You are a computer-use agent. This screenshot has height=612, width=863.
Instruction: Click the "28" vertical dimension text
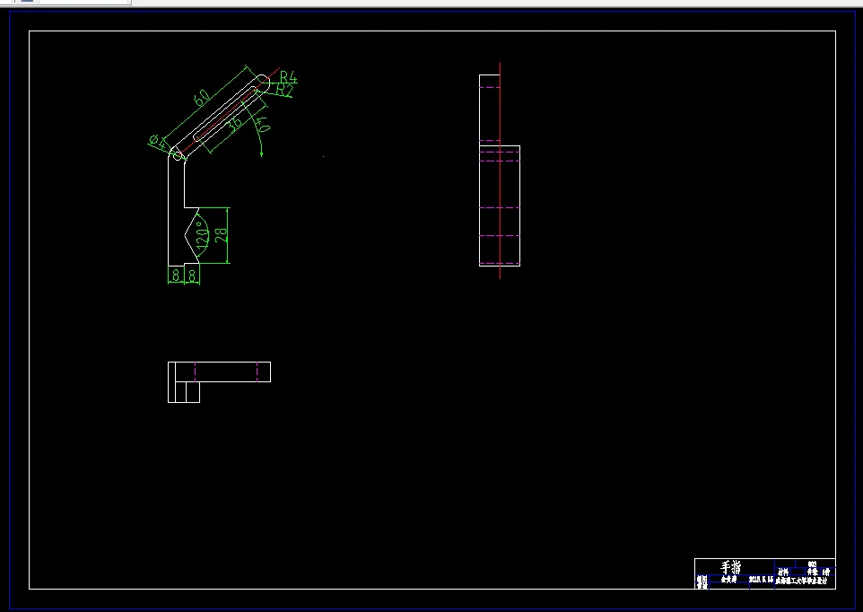[221, 235]
